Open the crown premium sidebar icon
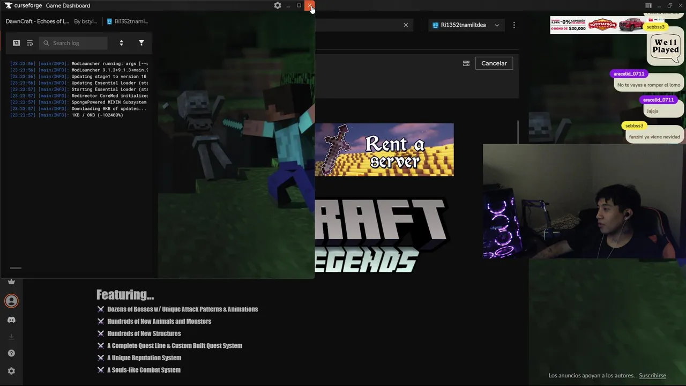This screenshot has width=686, height=386. coord(11,281)
